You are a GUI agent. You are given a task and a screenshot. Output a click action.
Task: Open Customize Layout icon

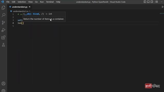[x=157, y=2]
